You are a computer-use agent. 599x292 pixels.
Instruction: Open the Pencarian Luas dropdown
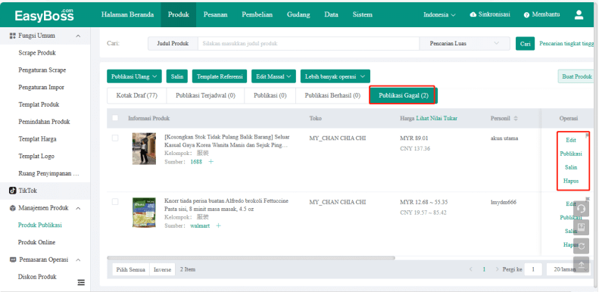pos(464,44)
